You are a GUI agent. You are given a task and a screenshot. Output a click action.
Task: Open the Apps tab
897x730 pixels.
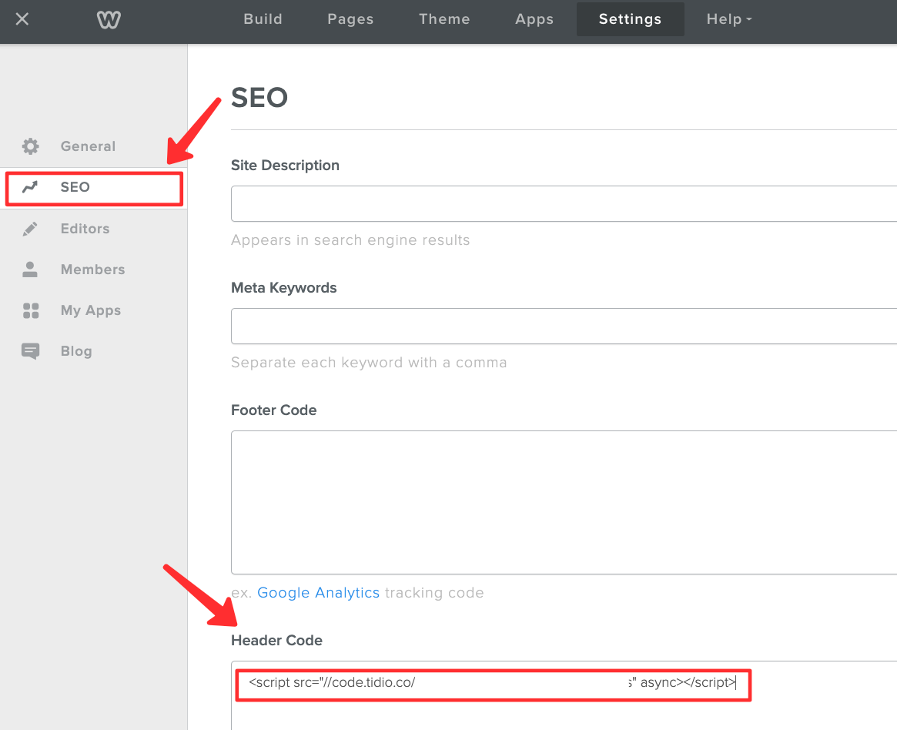tap(534, 19)
